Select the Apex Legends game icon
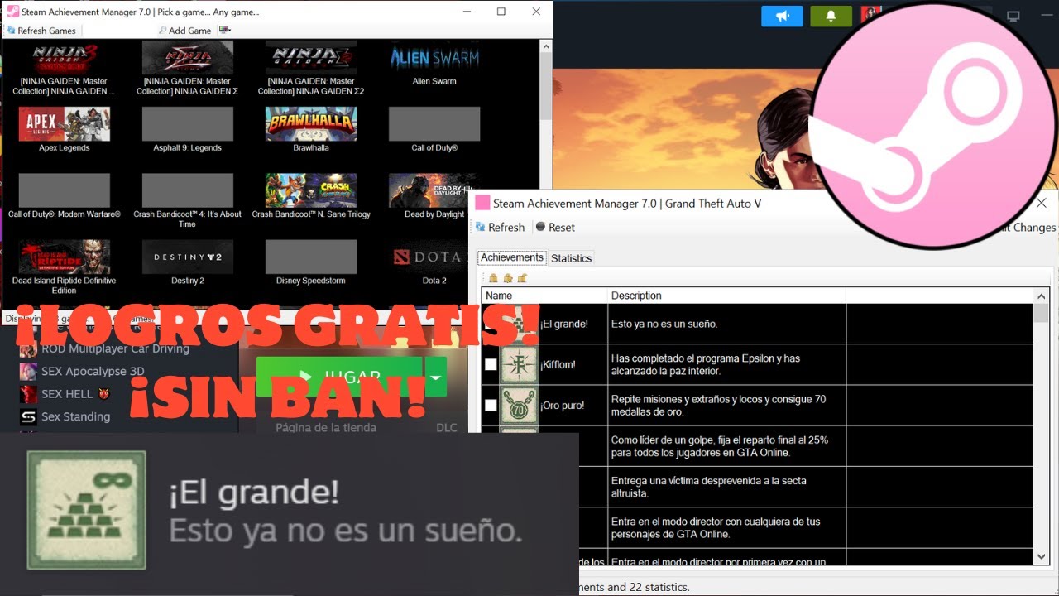Viewport: 1059px width, 596px height. coord(64,124)
